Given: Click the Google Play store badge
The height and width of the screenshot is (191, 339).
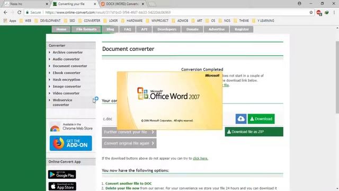Looking at the screenshot, I should [62, 175].
